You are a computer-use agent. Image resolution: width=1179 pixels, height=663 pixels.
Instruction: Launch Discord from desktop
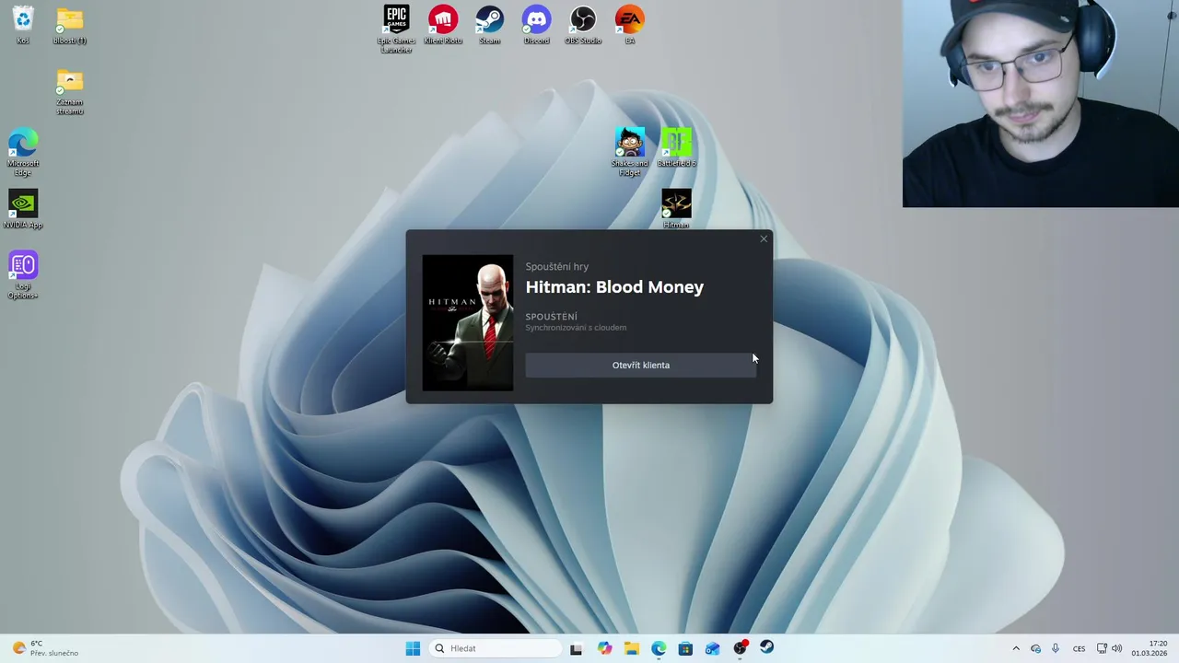(x=536, y=25)
